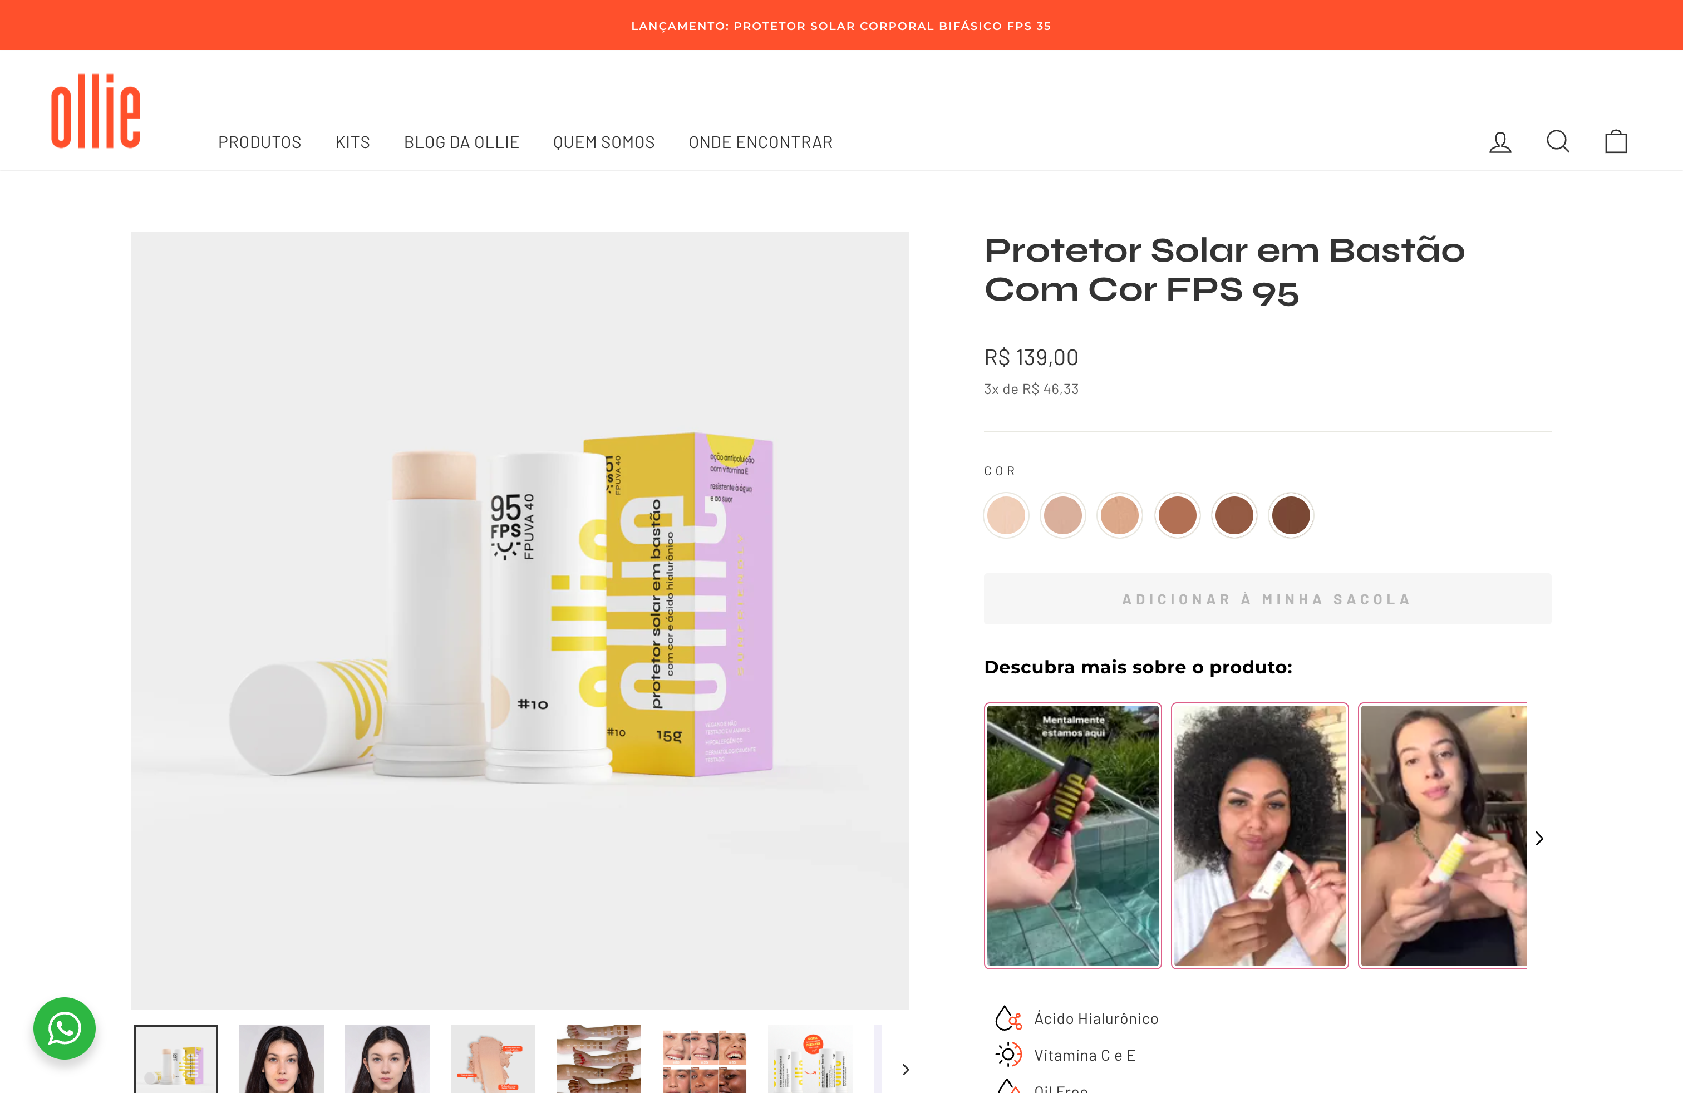Choose the second pinkish-beige shade
This screenshot has height=1093, width=1683.
coord(1062,515)
